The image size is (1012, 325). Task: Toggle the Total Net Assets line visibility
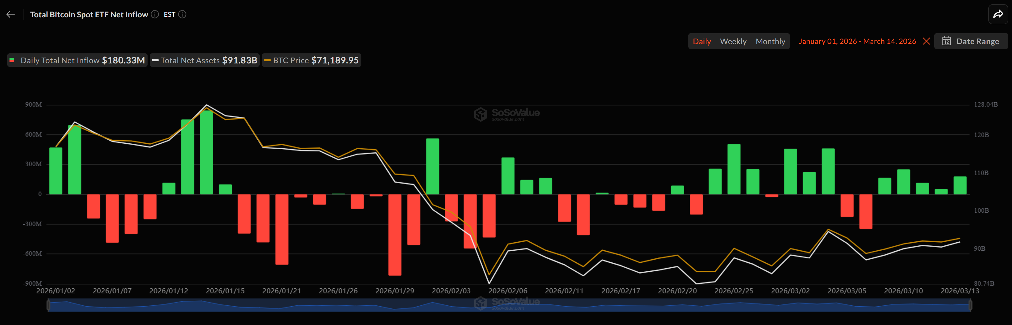point(204,60)
